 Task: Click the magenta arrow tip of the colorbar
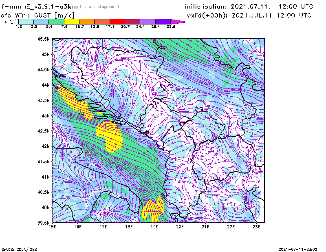[178, 22]
